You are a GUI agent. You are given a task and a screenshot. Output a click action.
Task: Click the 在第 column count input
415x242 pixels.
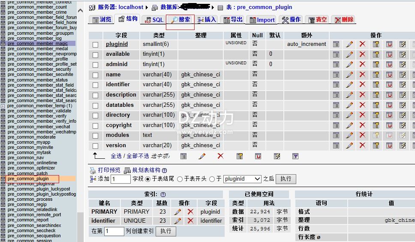tap(114, 231)
